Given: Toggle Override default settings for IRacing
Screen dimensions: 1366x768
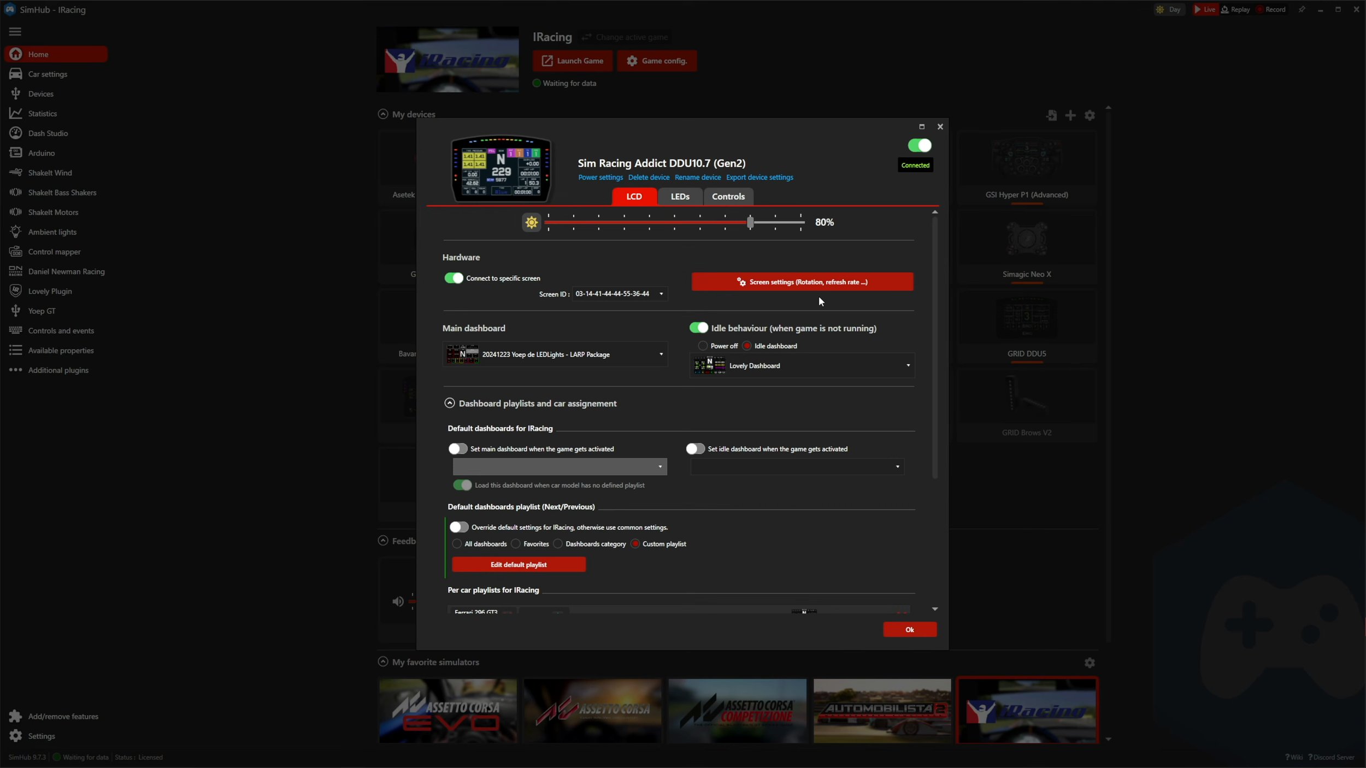Looking at the screenshot, I should click(x=459, y=527).
